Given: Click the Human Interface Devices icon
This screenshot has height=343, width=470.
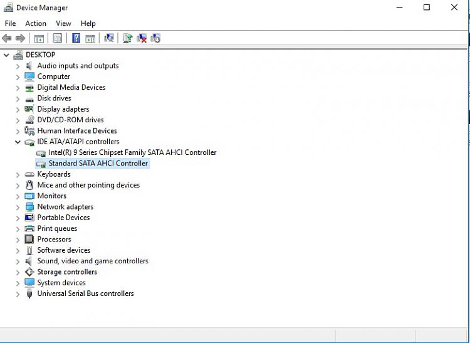Looking at the screenshot, I should point(29,130).
